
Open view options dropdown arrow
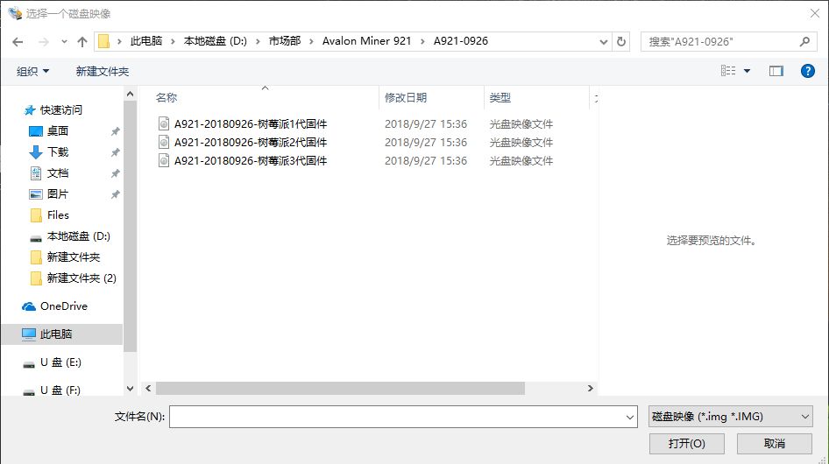click(747, 71)
